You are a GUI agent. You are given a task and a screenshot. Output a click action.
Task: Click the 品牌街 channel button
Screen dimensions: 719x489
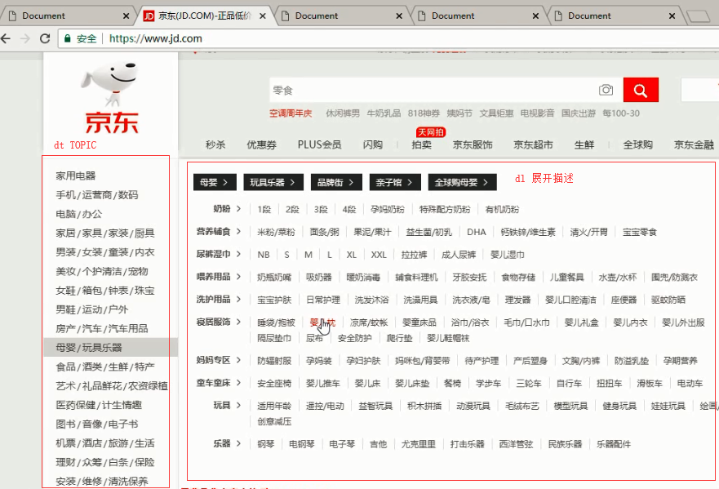point(336,182)
